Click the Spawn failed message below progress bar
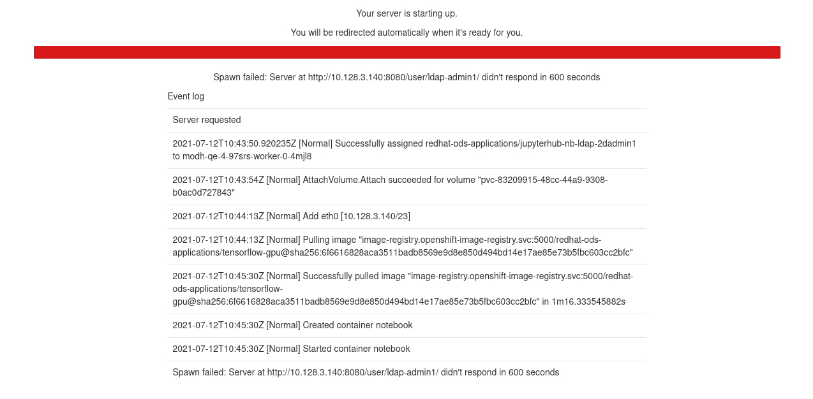Screen dimensions: 813x399 406,77
